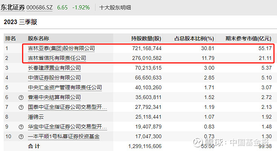
Task: Open the stock code 000686.SZ link
Action: pyautogui.click(x=39, y=8)
